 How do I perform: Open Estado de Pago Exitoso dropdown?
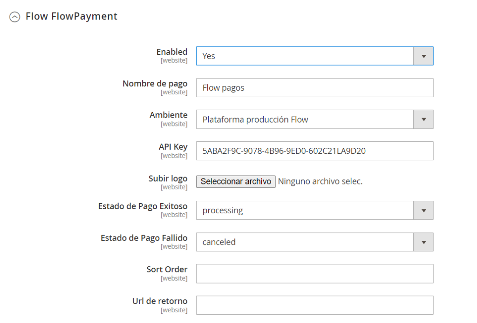pos(314,211)
